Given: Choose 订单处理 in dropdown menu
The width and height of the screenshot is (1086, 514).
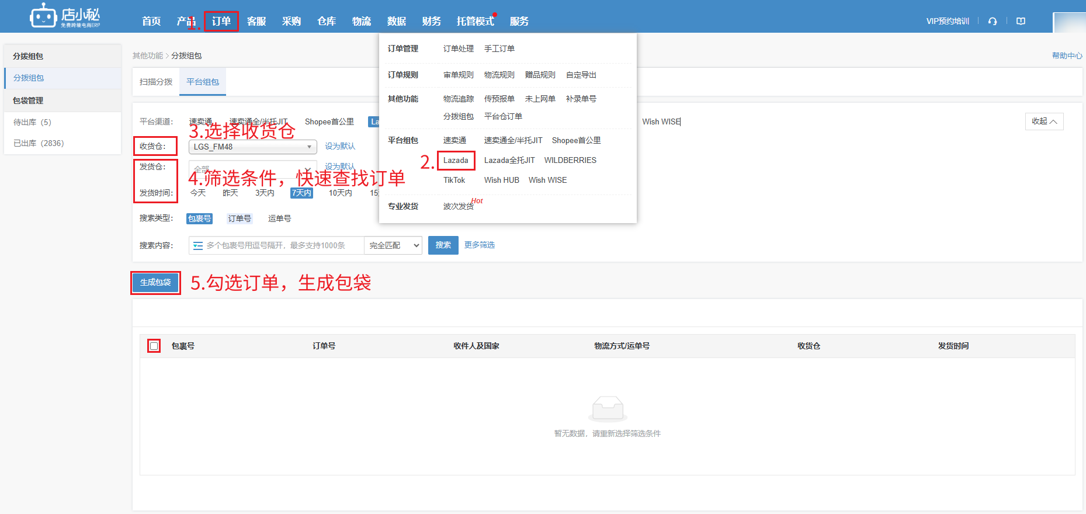Looking at the screenshot, I should coord(459,48).
